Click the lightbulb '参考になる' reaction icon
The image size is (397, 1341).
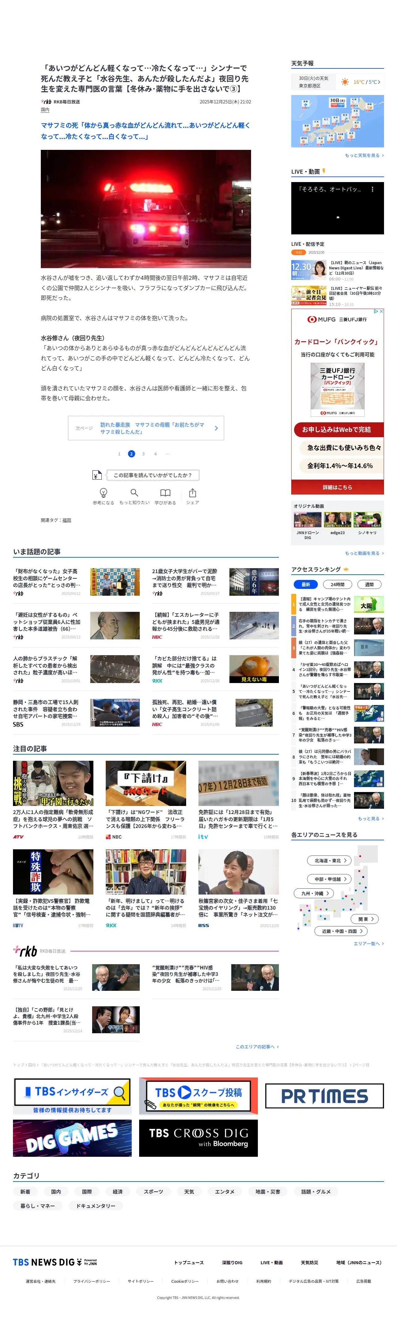(x=103, y=492)
